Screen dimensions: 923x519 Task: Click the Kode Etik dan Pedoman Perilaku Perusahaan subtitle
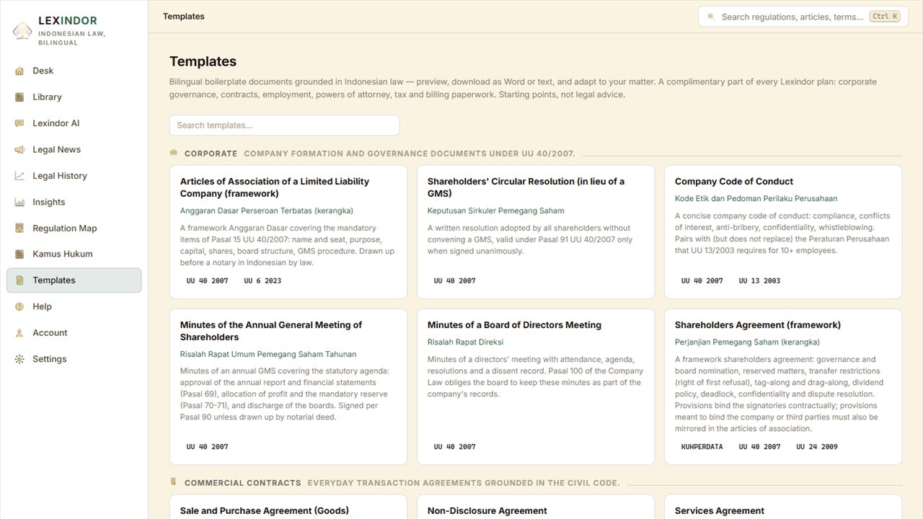[x=756, y=198]
